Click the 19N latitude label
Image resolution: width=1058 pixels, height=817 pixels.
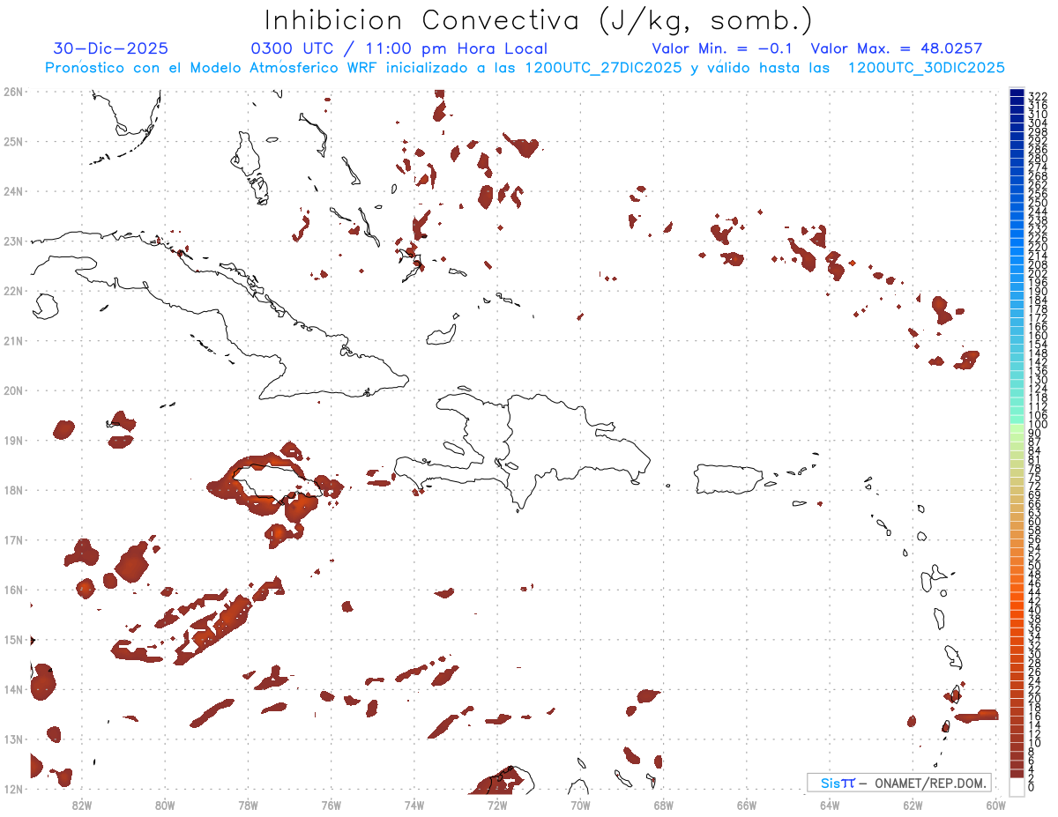[x=13, y=440]
